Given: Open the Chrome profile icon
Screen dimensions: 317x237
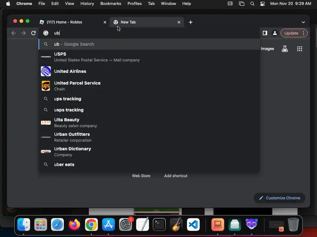Looking at the screenshot, I should [x=275, y=33].
